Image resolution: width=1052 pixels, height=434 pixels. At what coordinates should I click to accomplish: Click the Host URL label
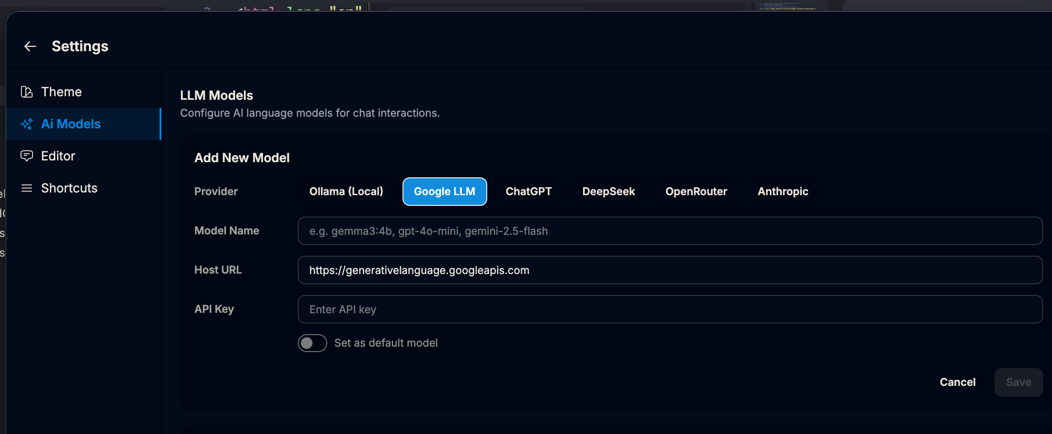click(x=218, y=270)
